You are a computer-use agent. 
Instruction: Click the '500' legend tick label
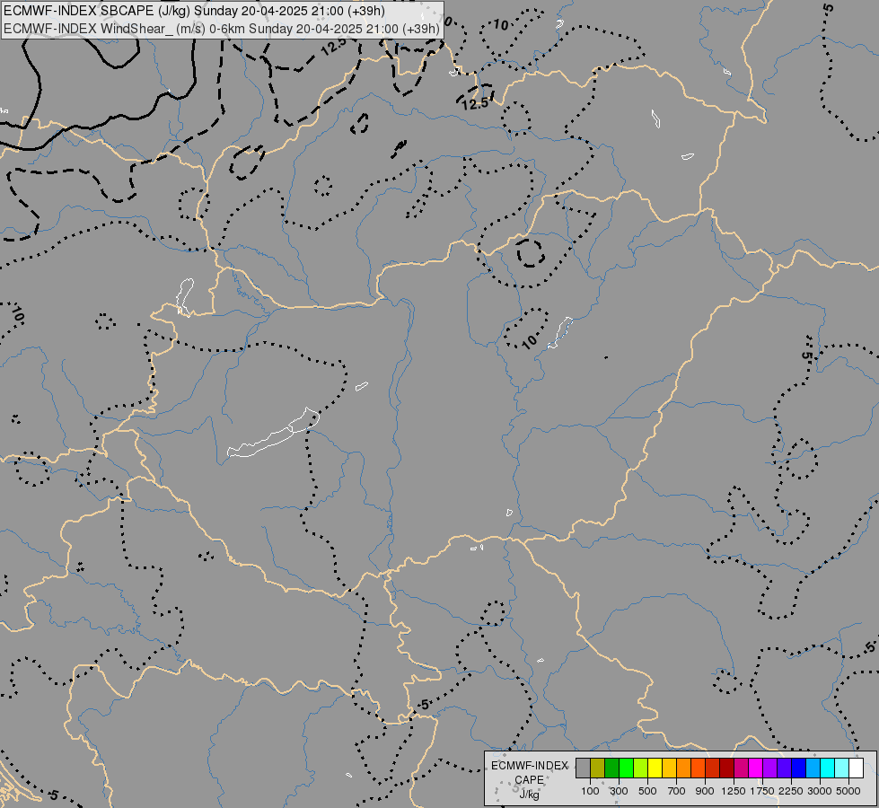click(647, 791)
